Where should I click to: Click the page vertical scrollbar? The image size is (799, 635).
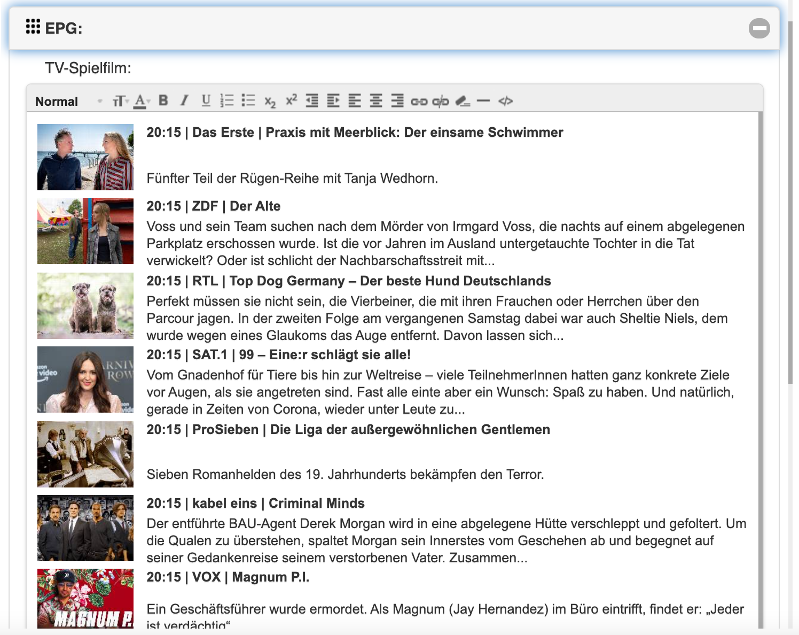790,203
